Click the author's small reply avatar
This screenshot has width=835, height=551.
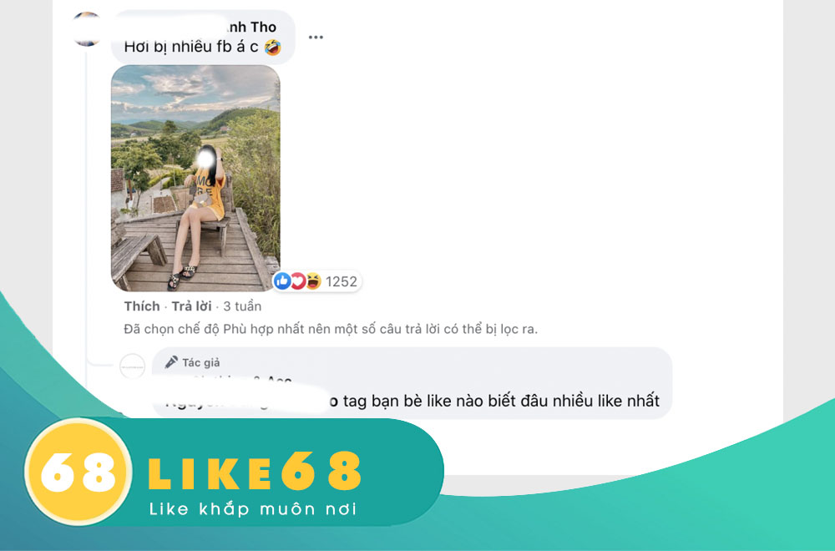(x=132, y=366)
